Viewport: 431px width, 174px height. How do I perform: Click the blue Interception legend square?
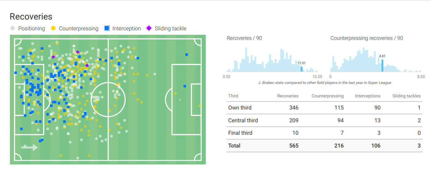coord(107,28)
